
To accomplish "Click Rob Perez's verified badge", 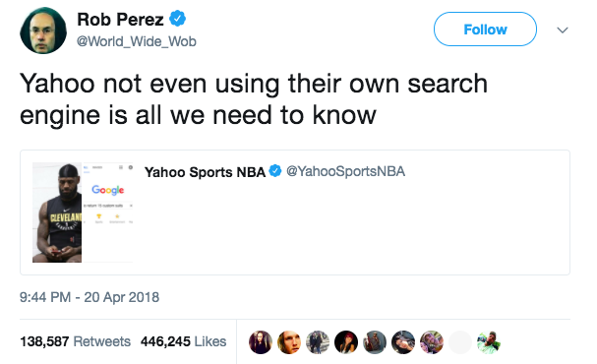I will (177, 19).
